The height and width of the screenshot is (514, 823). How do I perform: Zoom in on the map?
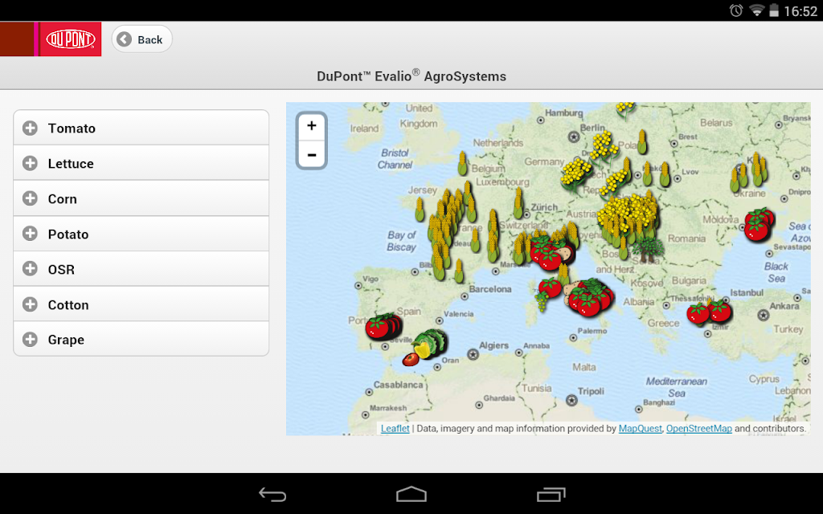point(312,126)
